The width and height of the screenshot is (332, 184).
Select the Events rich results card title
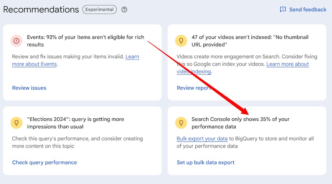(85, 41)
